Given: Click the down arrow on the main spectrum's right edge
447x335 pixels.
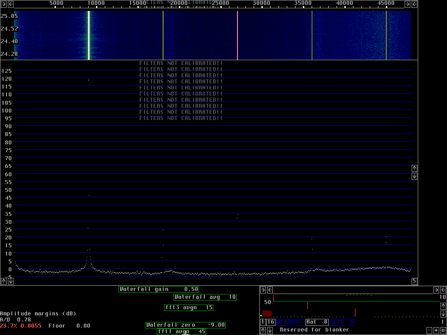Looking at the screenshot, I should pos(415,176).
